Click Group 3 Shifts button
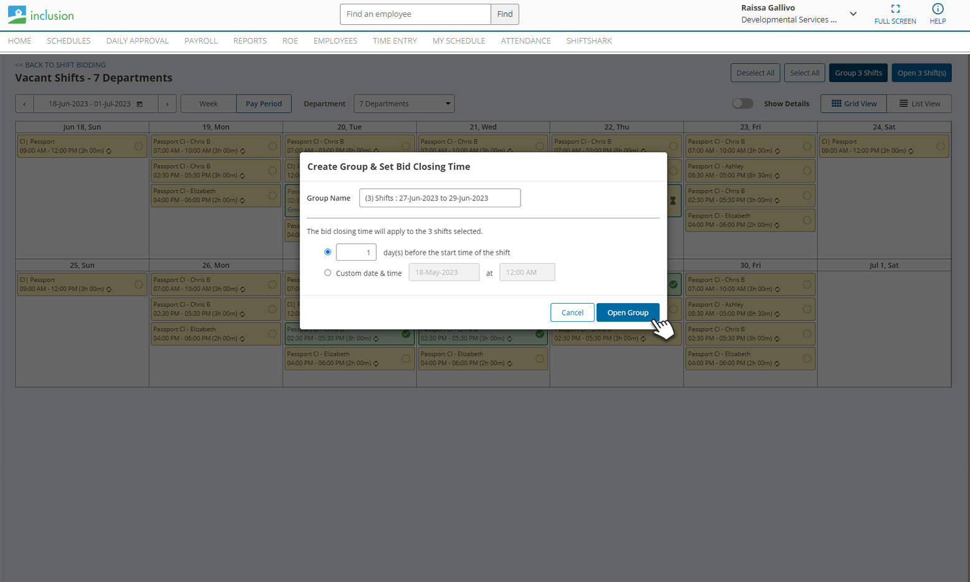The image size is (970, 582). pyautogui.click(x=859, y=73)
